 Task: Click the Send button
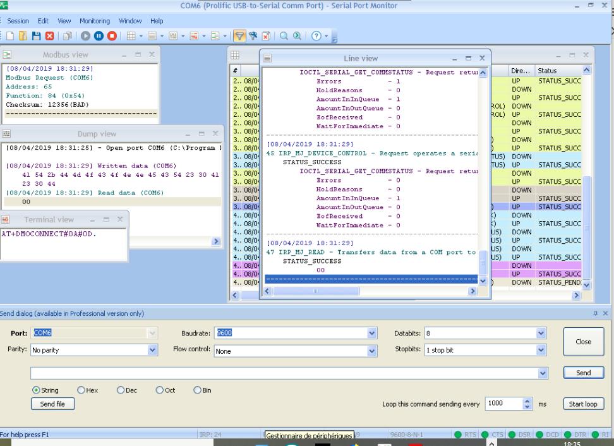(x=584, y=373)
